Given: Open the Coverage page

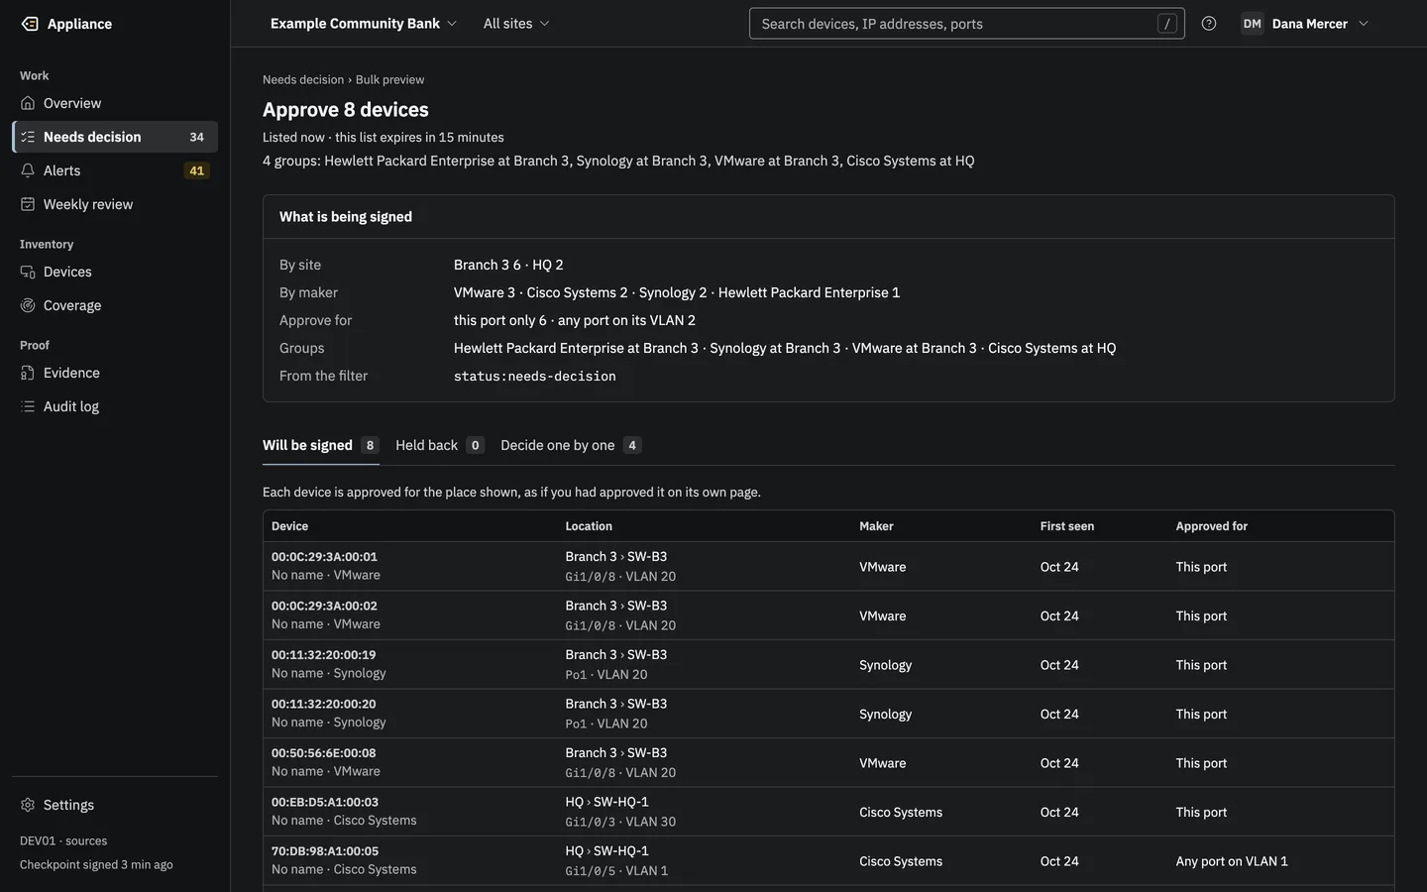Looking at the screenshot, I should coord(115,305).
